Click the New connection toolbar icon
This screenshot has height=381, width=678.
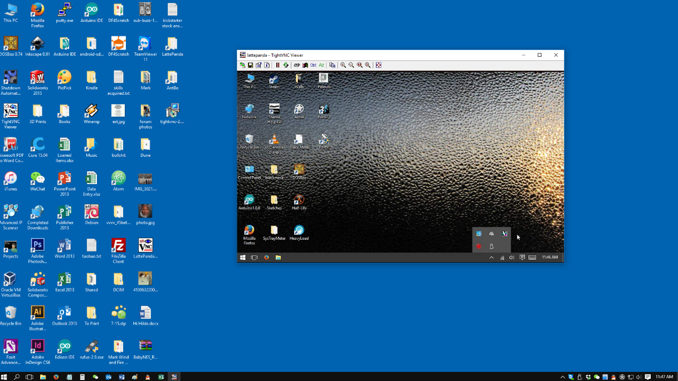242,65
